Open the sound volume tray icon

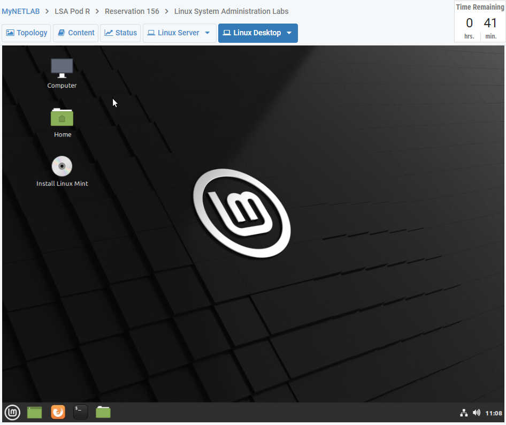(x=476, y=413)
